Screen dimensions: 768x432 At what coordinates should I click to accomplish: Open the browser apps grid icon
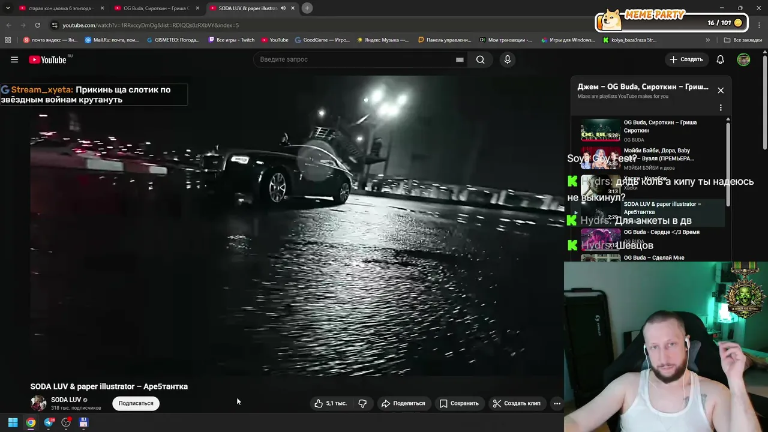8,40
